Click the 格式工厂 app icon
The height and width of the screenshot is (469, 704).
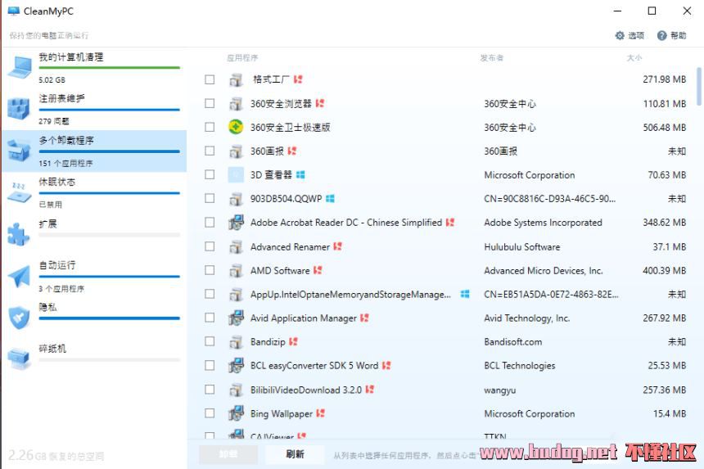pyautogui.click(x=236, y=79)
